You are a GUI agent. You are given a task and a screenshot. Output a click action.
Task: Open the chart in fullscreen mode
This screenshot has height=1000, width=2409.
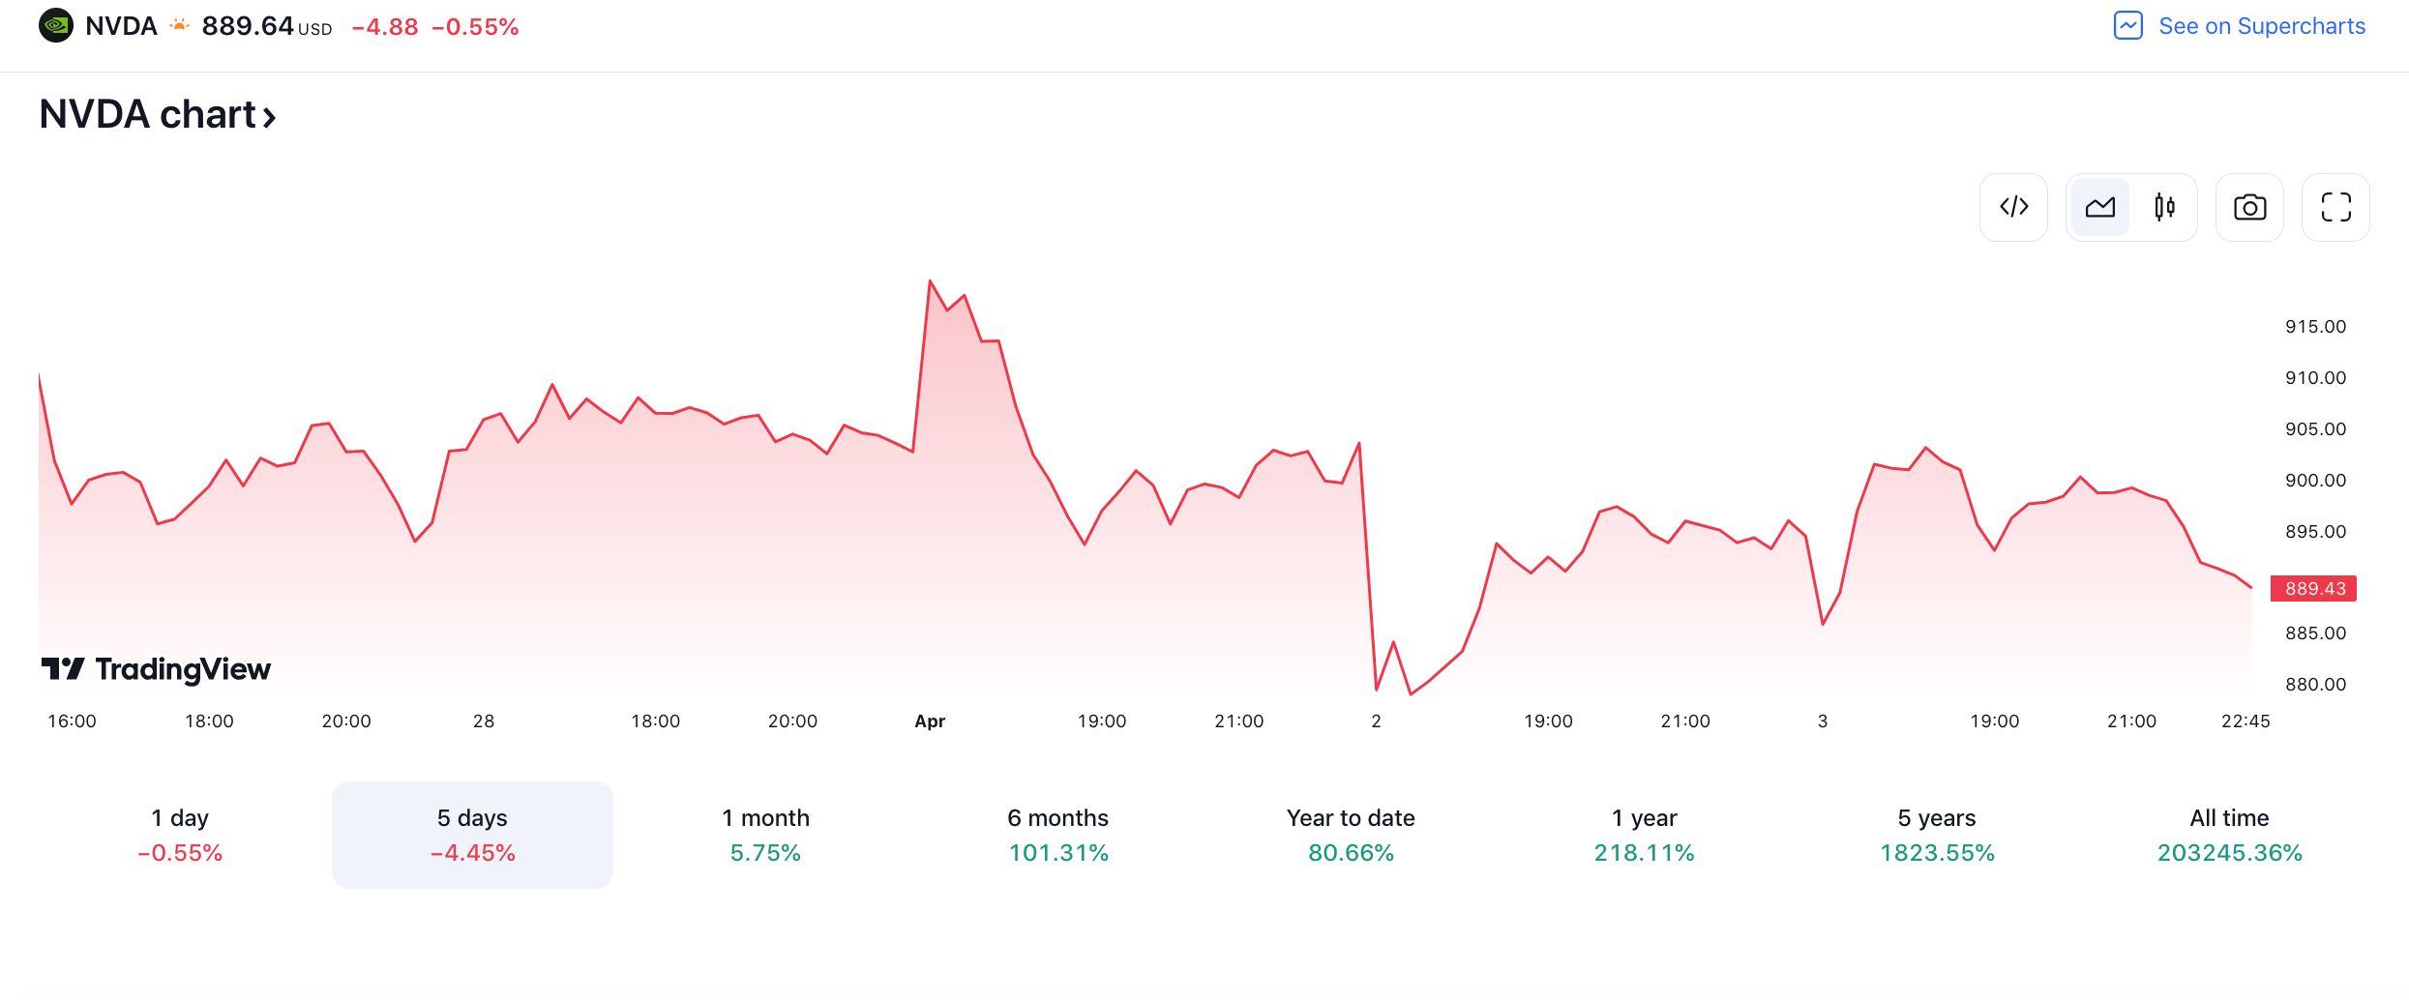pyautogui.click(x=2335, y=207)
